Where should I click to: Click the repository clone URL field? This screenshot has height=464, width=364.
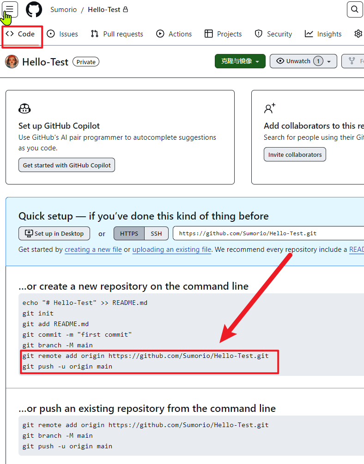(x=268, y=233)
